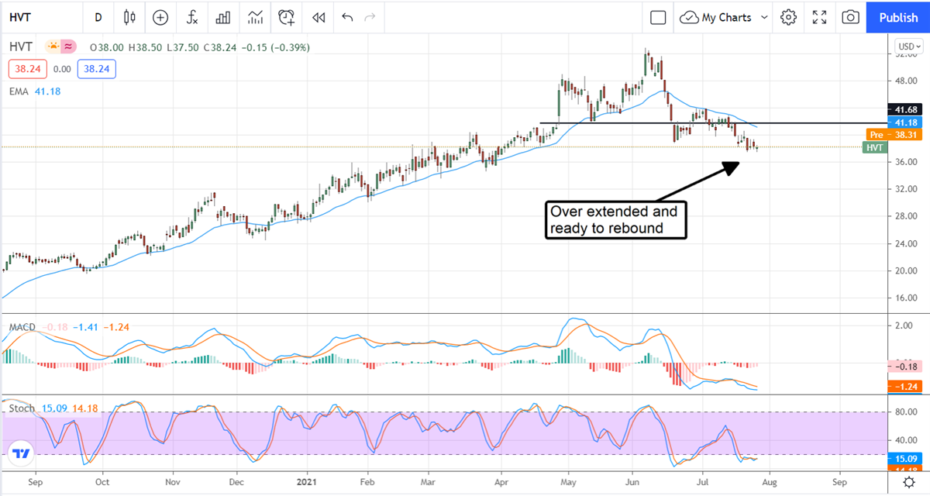The height and width of the screenshot is (496, 930).
Task: Create an alert with the alarm clock icon
Action: pos(287,17)
